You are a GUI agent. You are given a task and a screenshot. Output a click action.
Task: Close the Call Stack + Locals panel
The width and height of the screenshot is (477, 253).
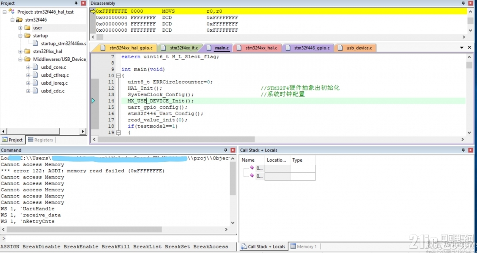pyautogui.click(x=470, y=150)
